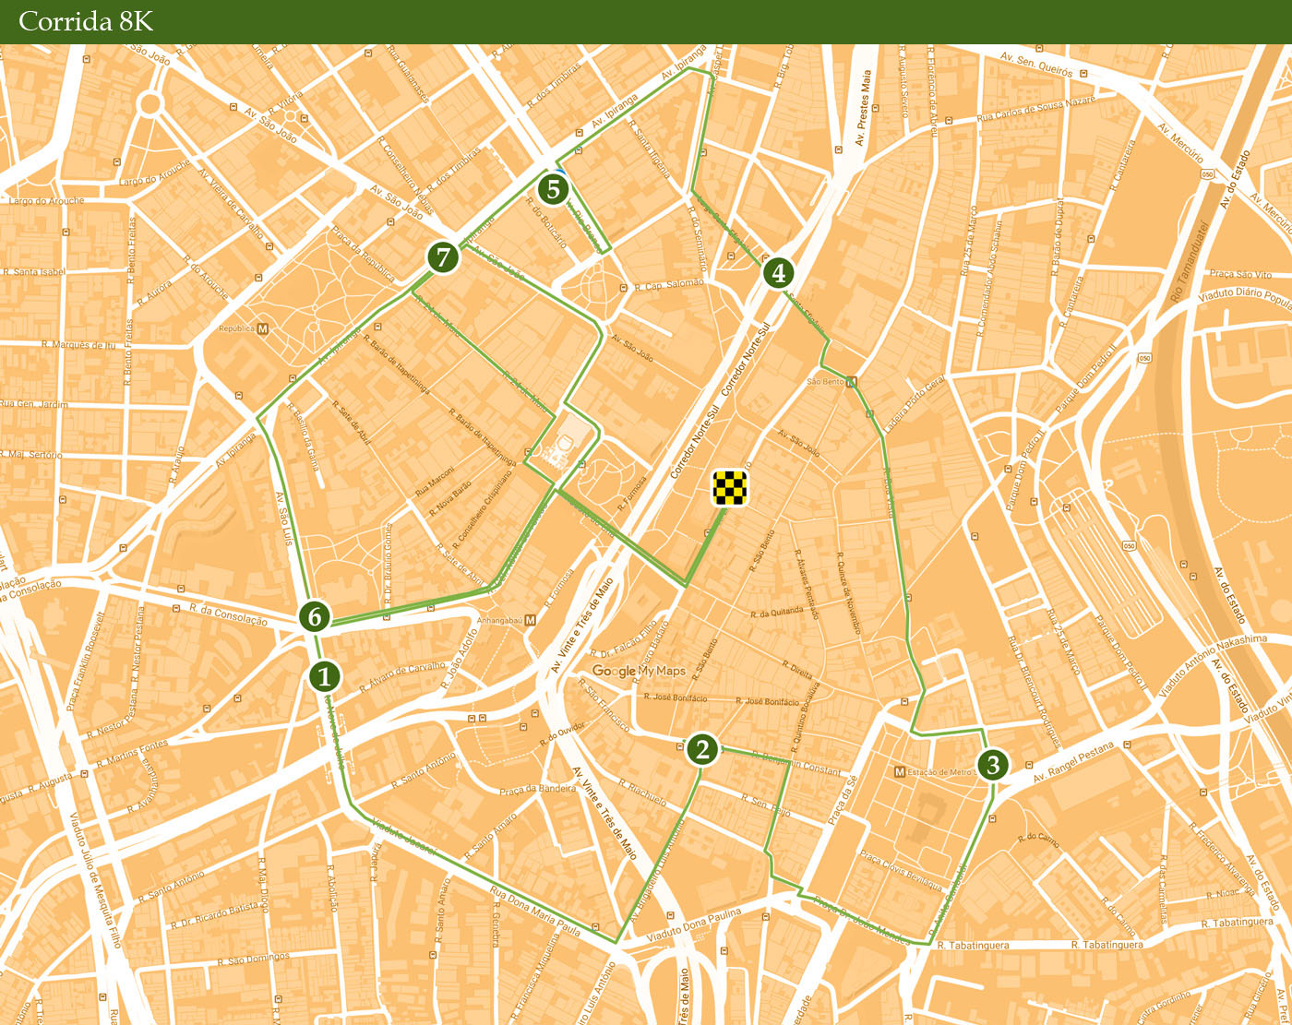Click the Corrida 8K title

tap(86, 21)
